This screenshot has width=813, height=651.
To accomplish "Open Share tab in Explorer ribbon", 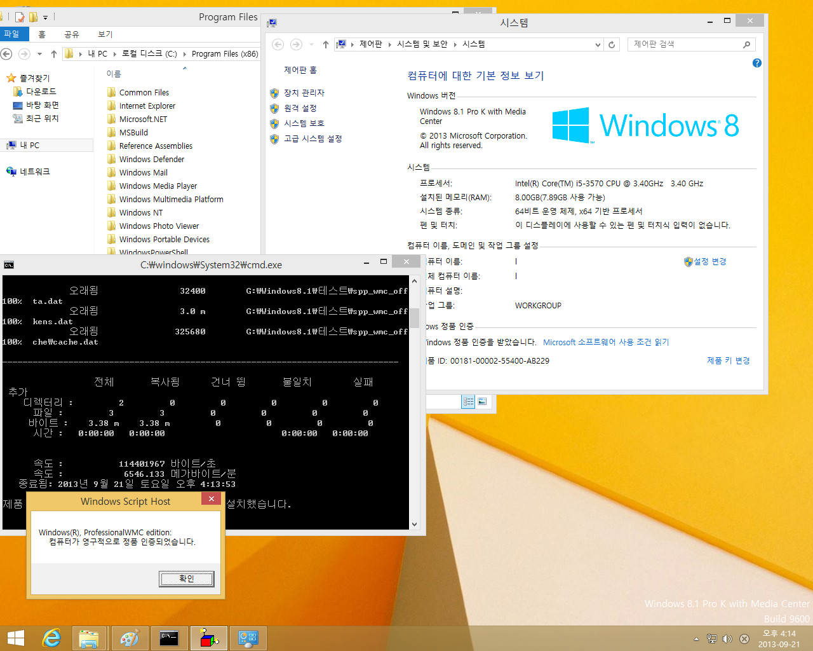I will (x=72, y=34).
